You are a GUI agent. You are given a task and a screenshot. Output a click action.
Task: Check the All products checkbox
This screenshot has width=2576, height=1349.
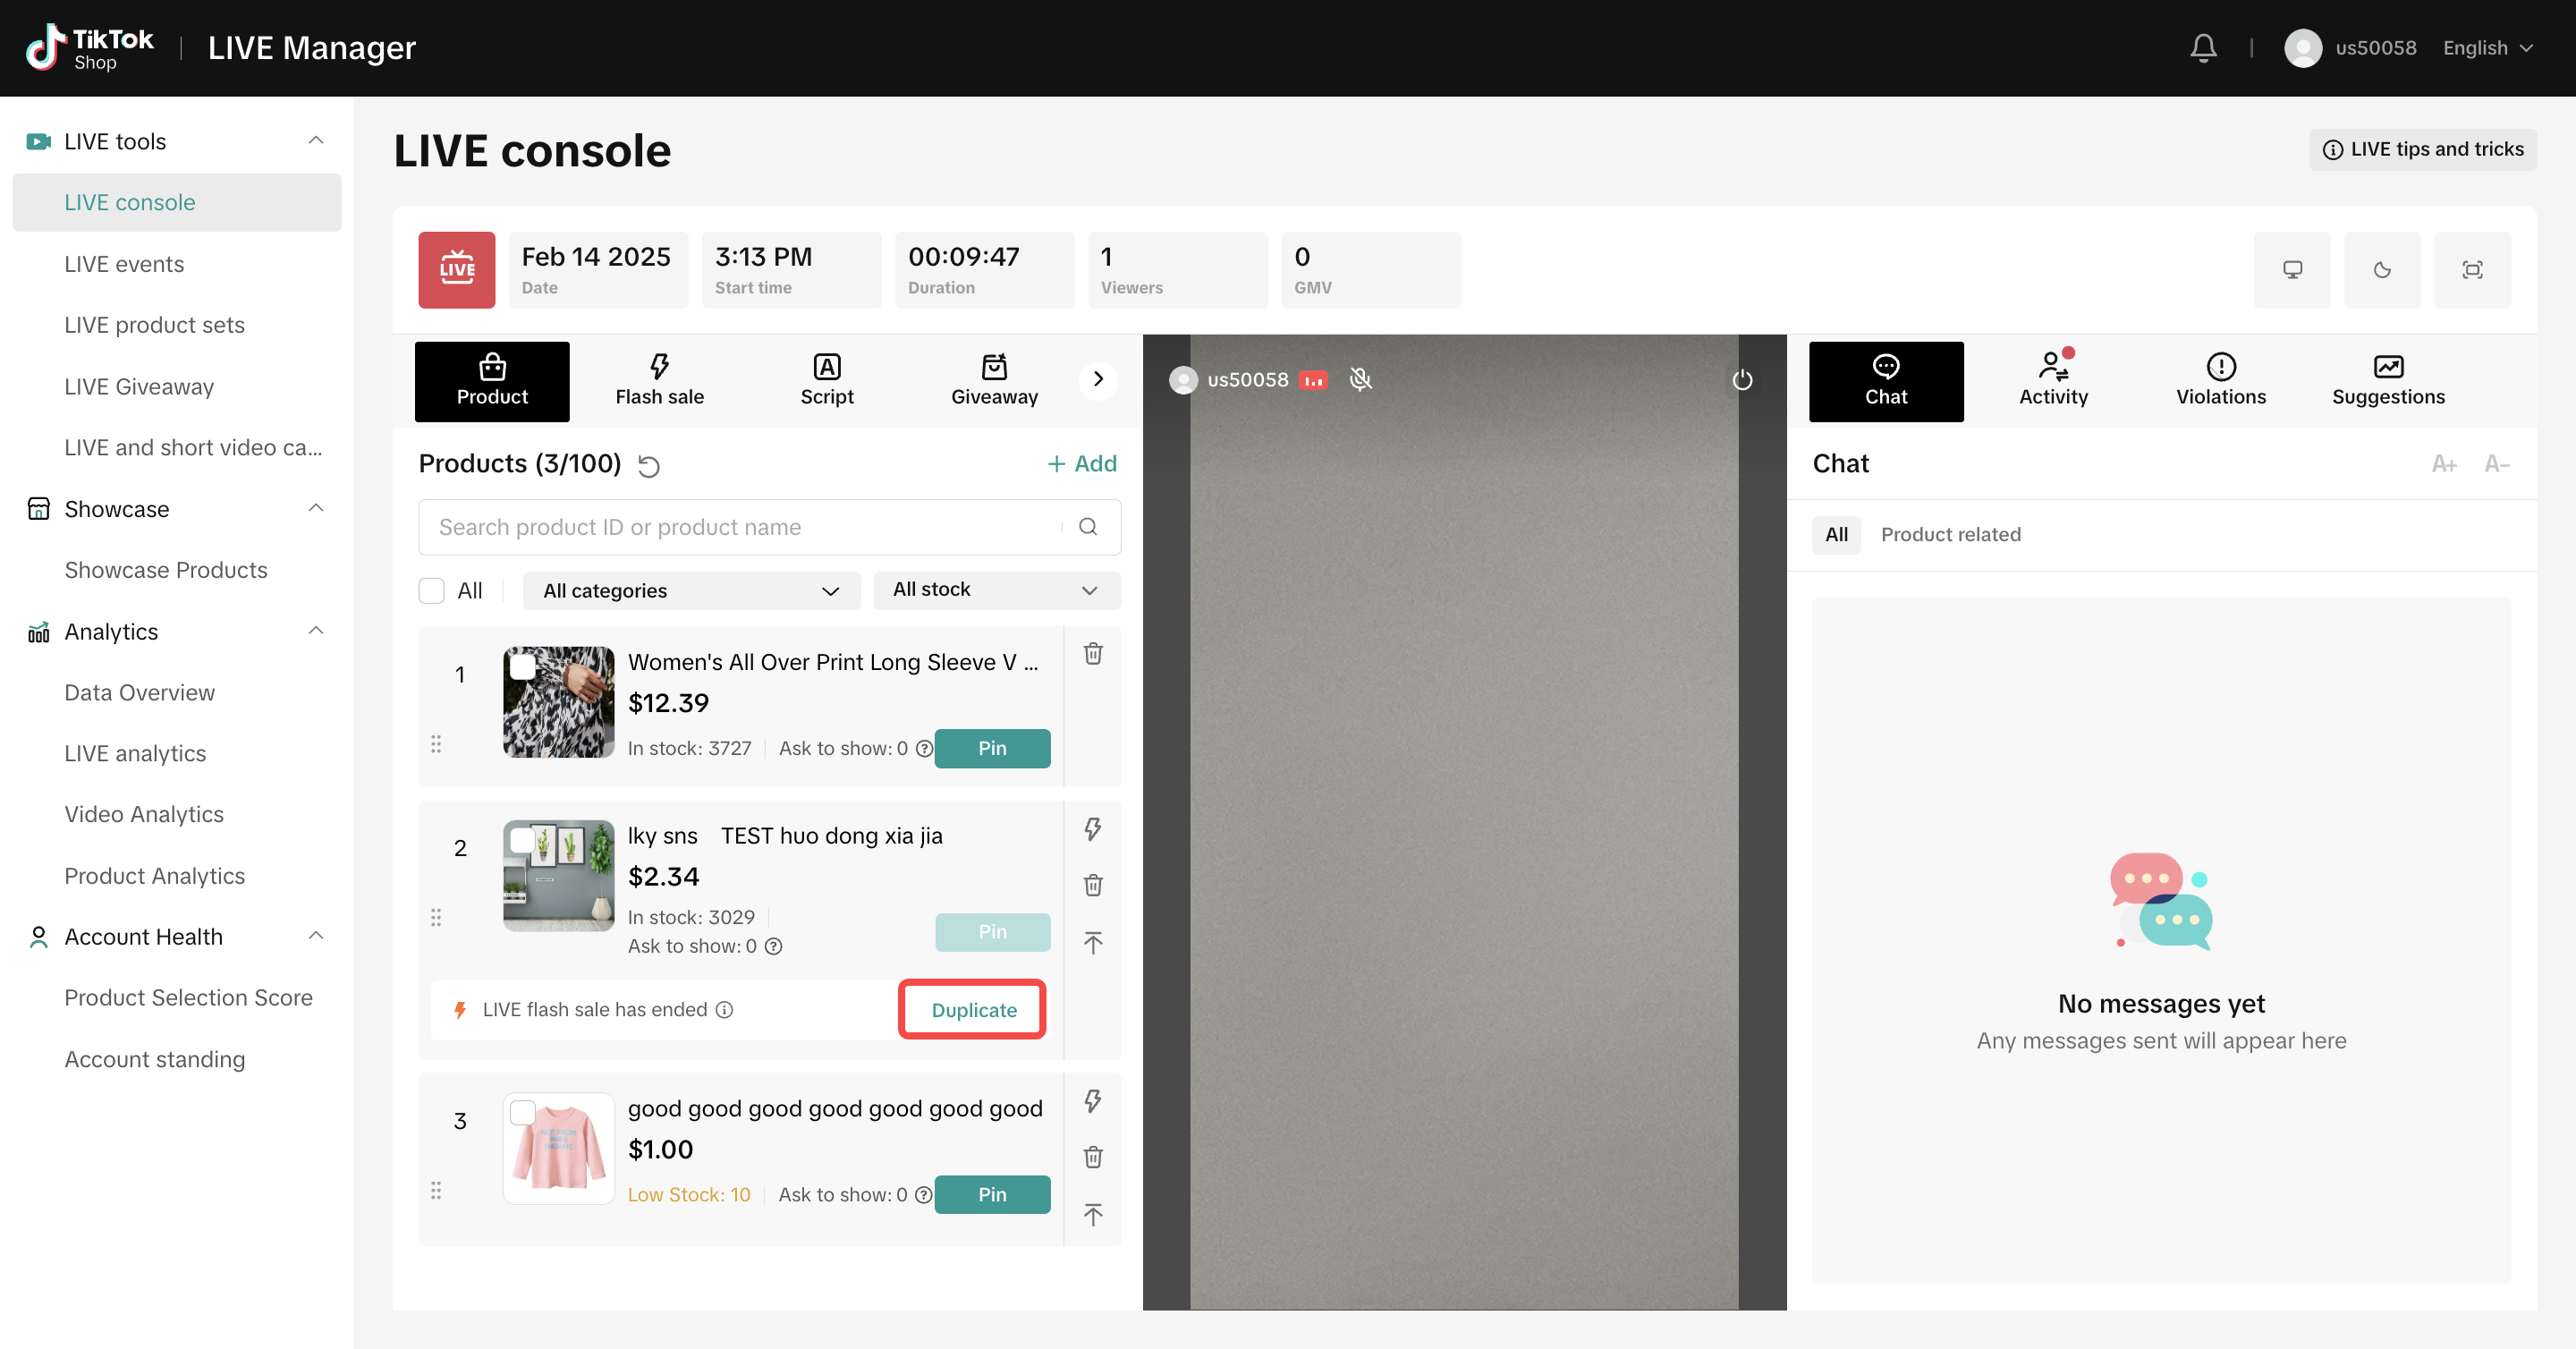point(432,591)
